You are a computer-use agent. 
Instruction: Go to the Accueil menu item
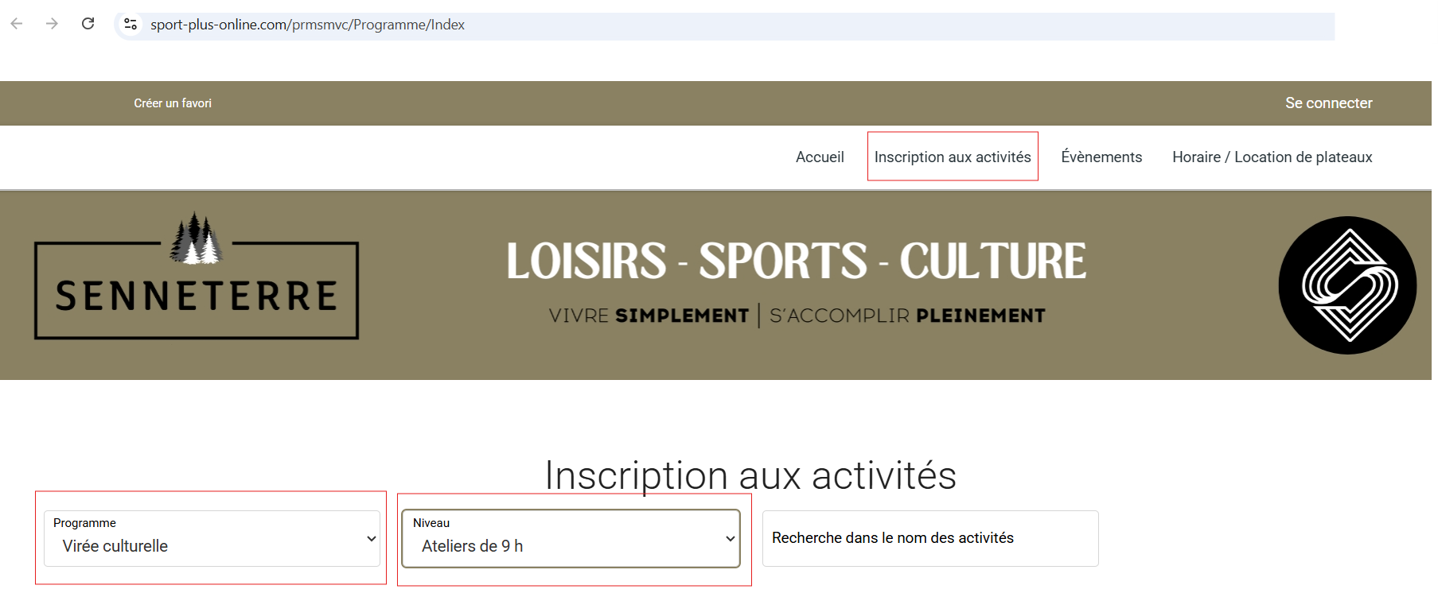click(x=820, y=157)
